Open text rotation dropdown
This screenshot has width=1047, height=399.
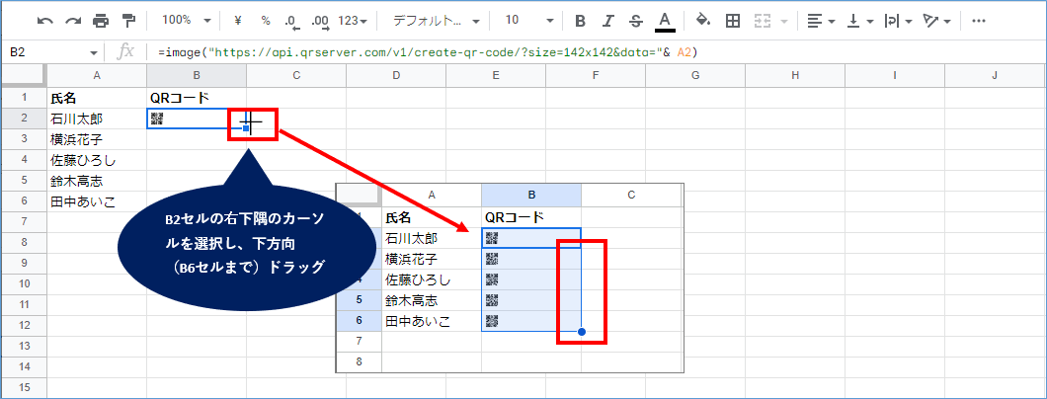coord(937,21)
